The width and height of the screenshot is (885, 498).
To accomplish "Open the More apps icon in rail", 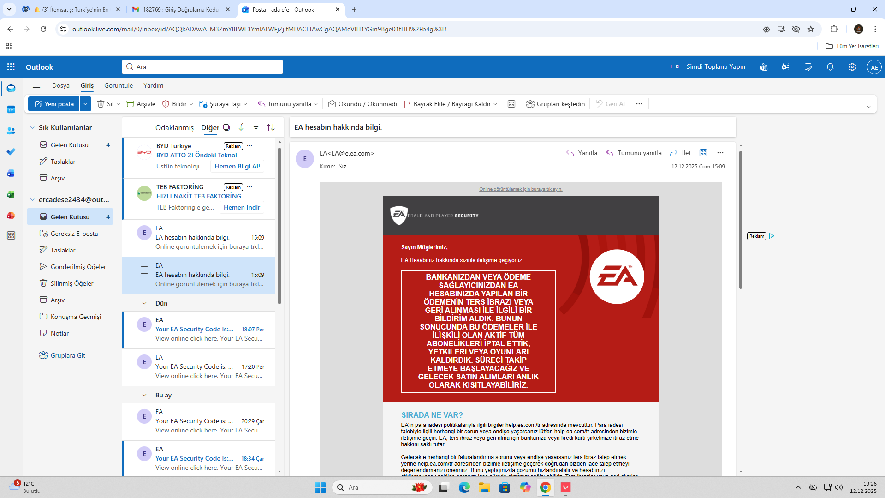I will [11, 235].
